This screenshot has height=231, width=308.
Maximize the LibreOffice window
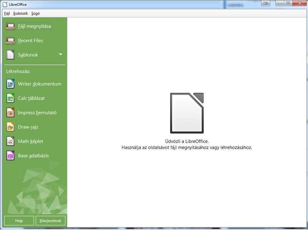click(288, 3)
